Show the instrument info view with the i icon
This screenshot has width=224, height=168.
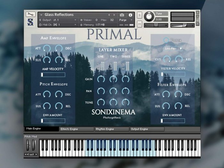(x=130, y=15)
